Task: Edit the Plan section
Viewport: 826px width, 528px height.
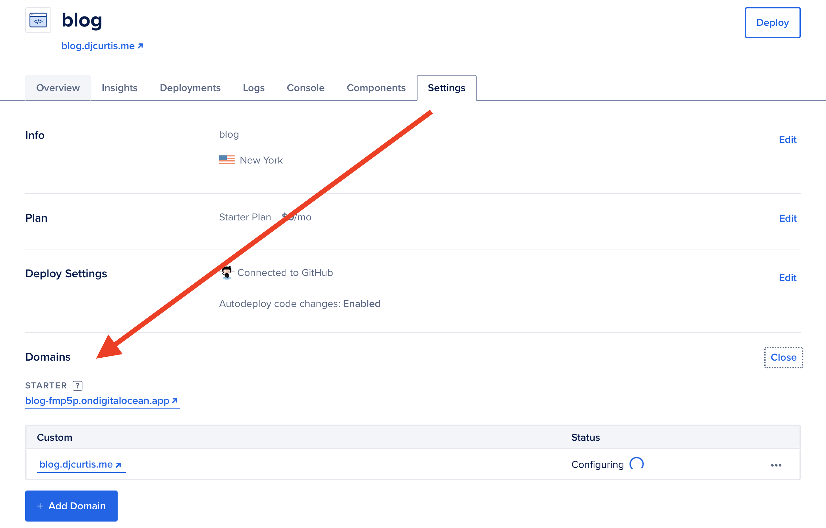Action: 788,218
